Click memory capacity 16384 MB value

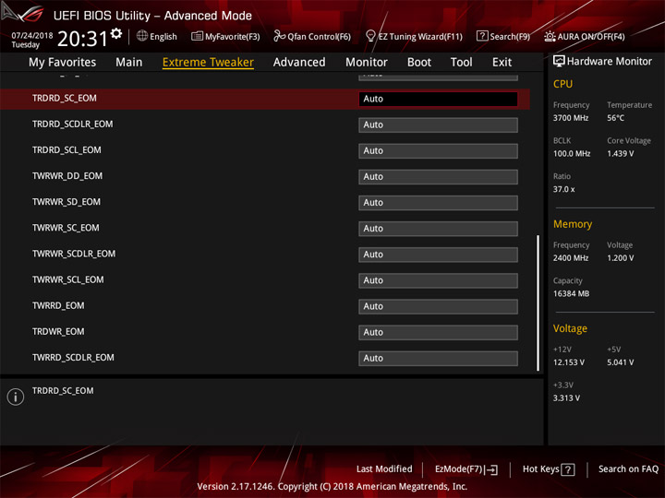coord(572,294)
